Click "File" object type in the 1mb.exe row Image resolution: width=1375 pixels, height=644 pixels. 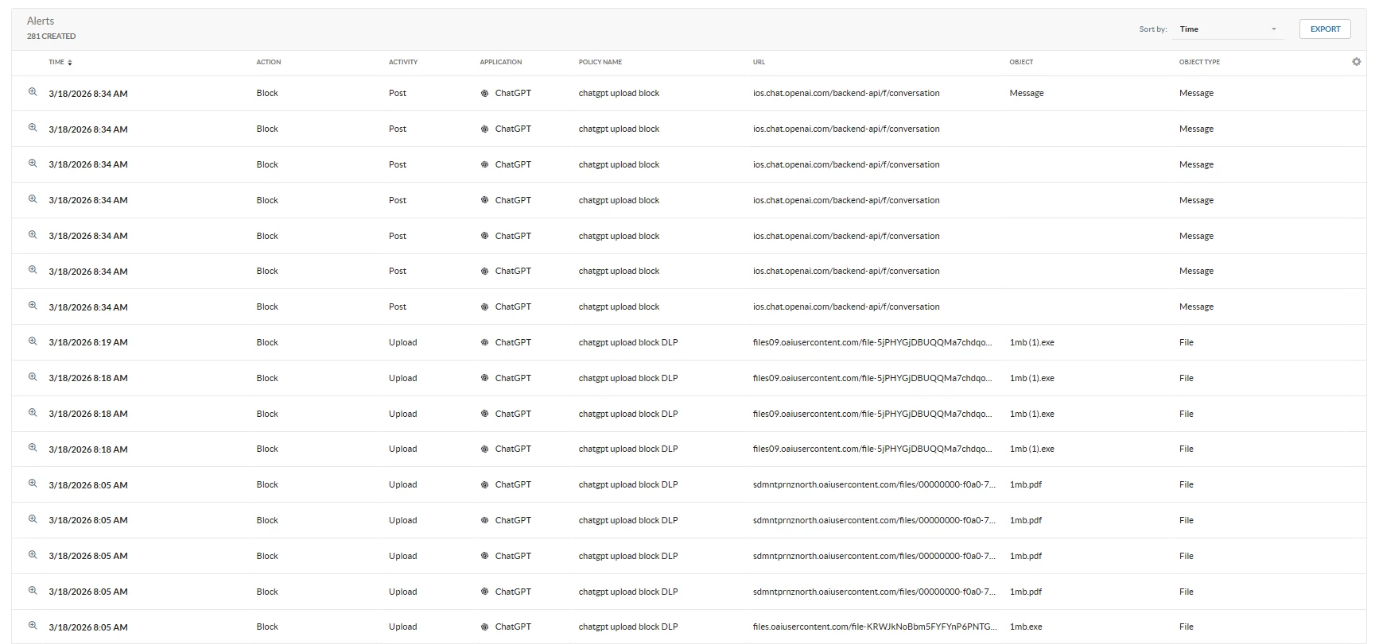(x=1186, y=627)
